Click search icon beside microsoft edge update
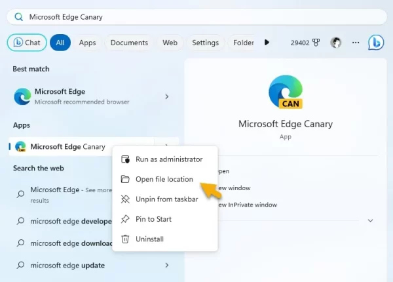This screenshot has height=282, width=393. point(20,265)
